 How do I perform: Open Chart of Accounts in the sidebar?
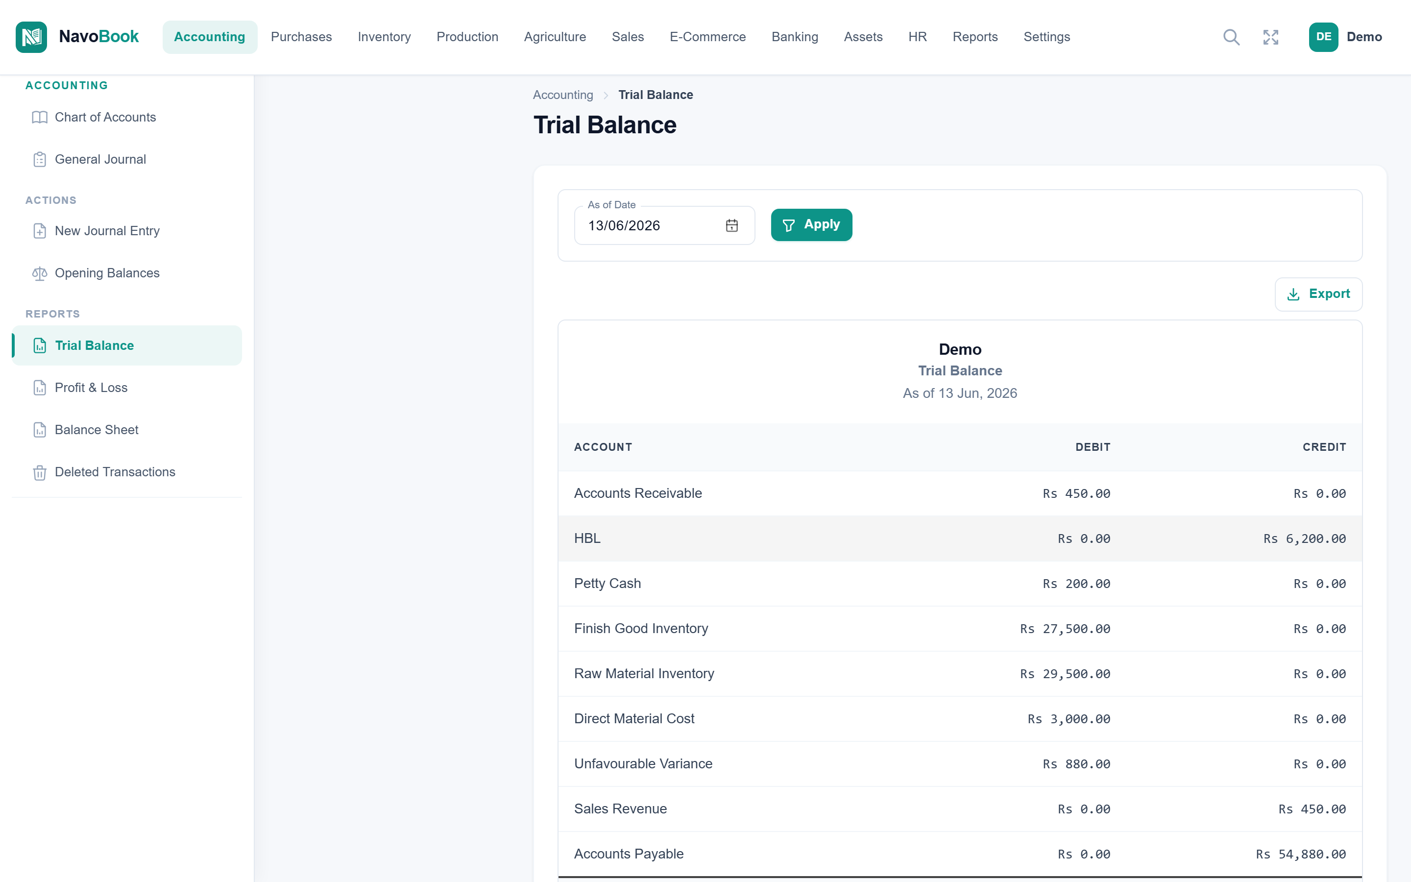coord(126,117)
